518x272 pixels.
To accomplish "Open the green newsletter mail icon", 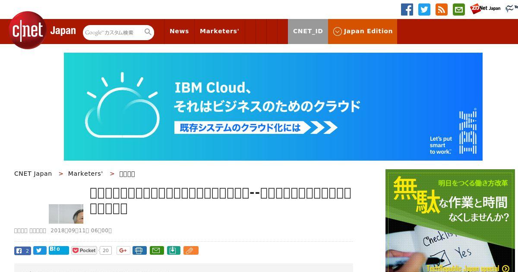I will click(x=459, y=9).
